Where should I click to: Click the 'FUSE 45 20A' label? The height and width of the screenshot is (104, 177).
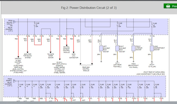pos(155,25)
